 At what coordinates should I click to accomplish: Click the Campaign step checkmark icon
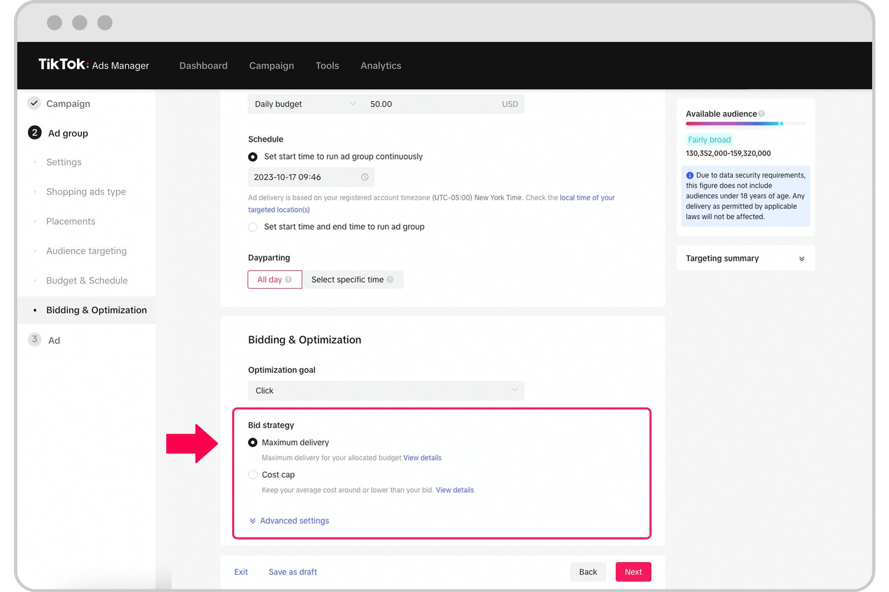35,103
